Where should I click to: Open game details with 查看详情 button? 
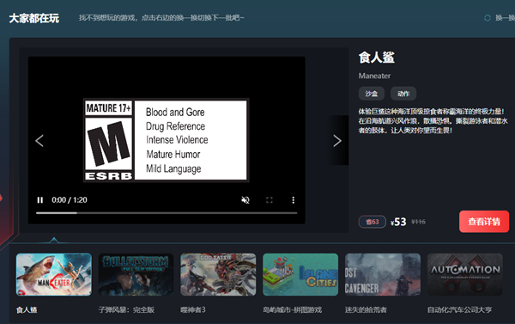coord(484,222)
